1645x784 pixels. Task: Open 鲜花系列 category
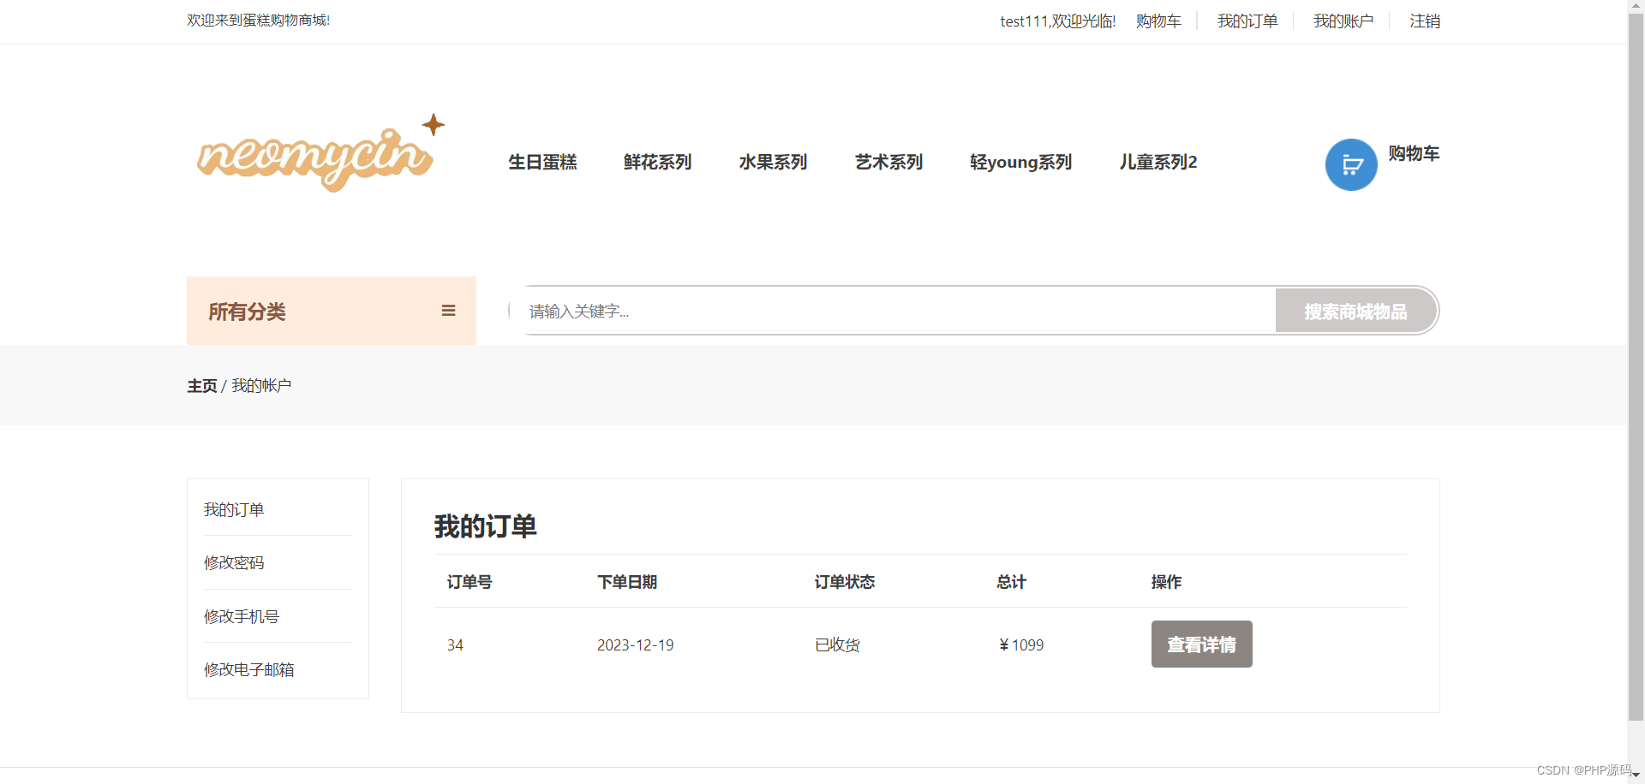[x=658, y=162]
